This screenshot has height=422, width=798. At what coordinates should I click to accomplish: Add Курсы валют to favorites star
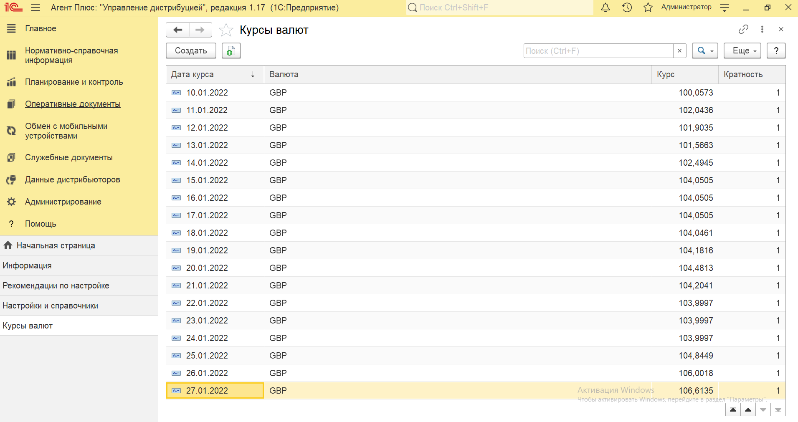(x=226, y=30)
